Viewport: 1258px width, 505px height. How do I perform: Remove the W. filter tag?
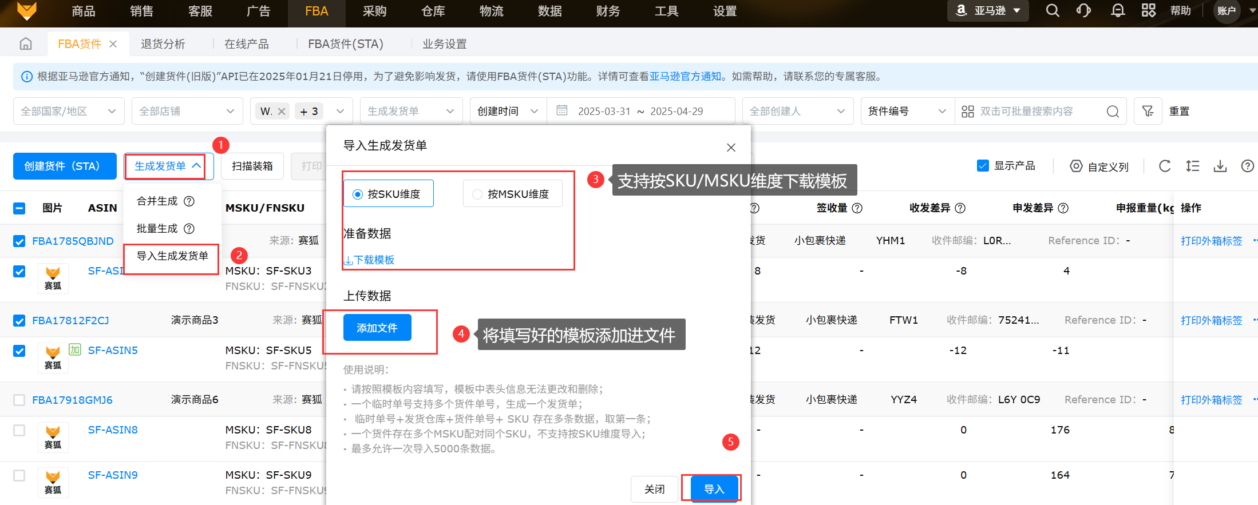[282, 111]
